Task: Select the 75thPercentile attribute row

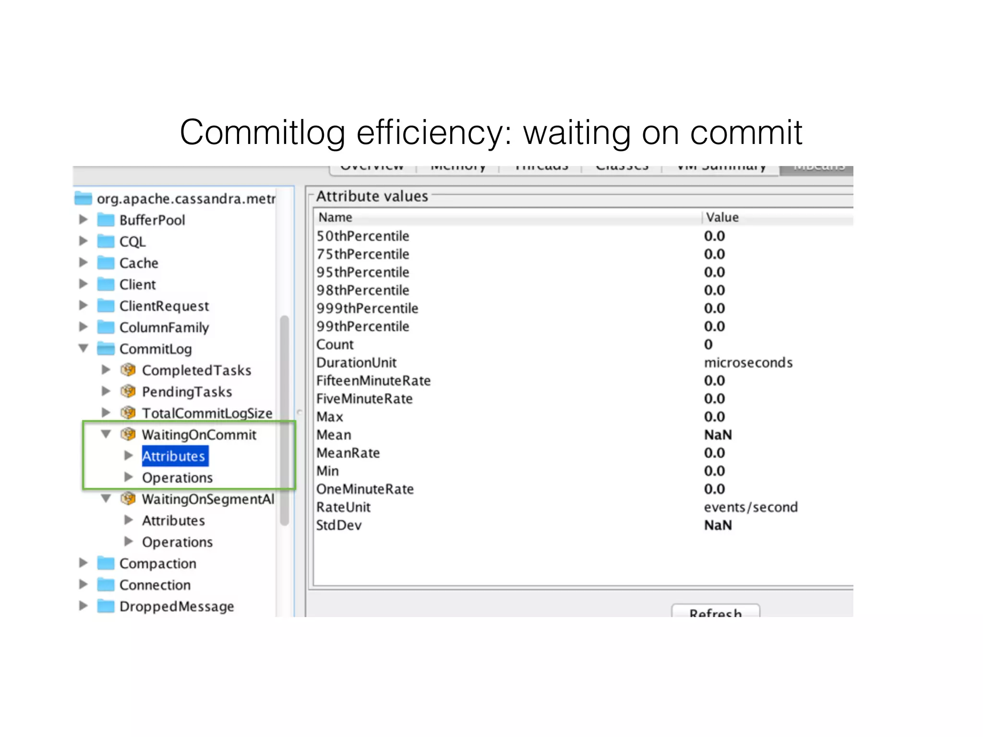Action: (584, 254)
